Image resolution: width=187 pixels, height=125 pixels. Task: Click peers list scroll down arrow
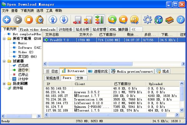[182, 110]
